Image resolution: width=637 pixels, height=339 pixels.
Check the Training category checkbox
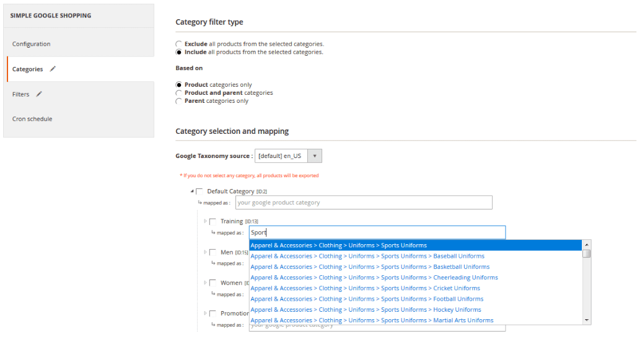(213, 221)
